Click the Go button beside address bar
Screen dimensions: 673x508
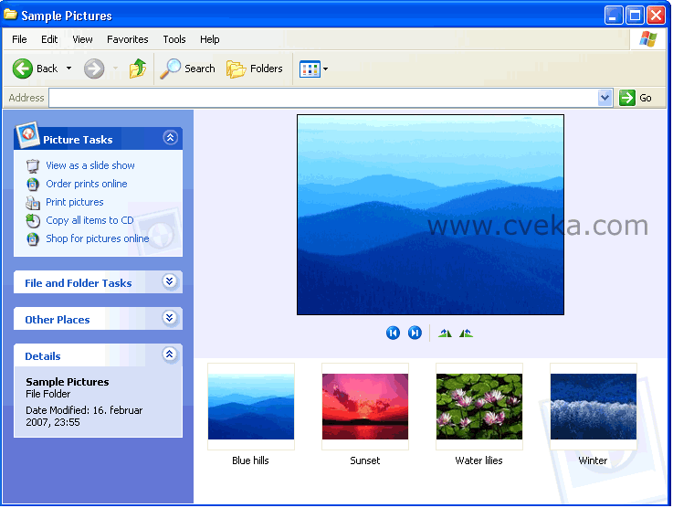tap(636, 98)
